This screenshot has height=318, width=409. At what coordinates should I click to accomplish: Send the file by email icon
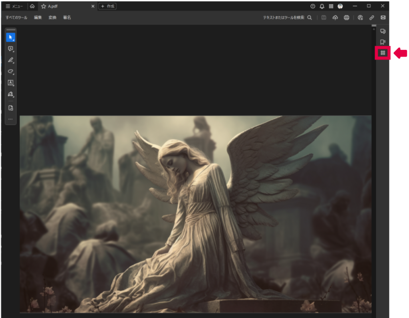point(383,18)
